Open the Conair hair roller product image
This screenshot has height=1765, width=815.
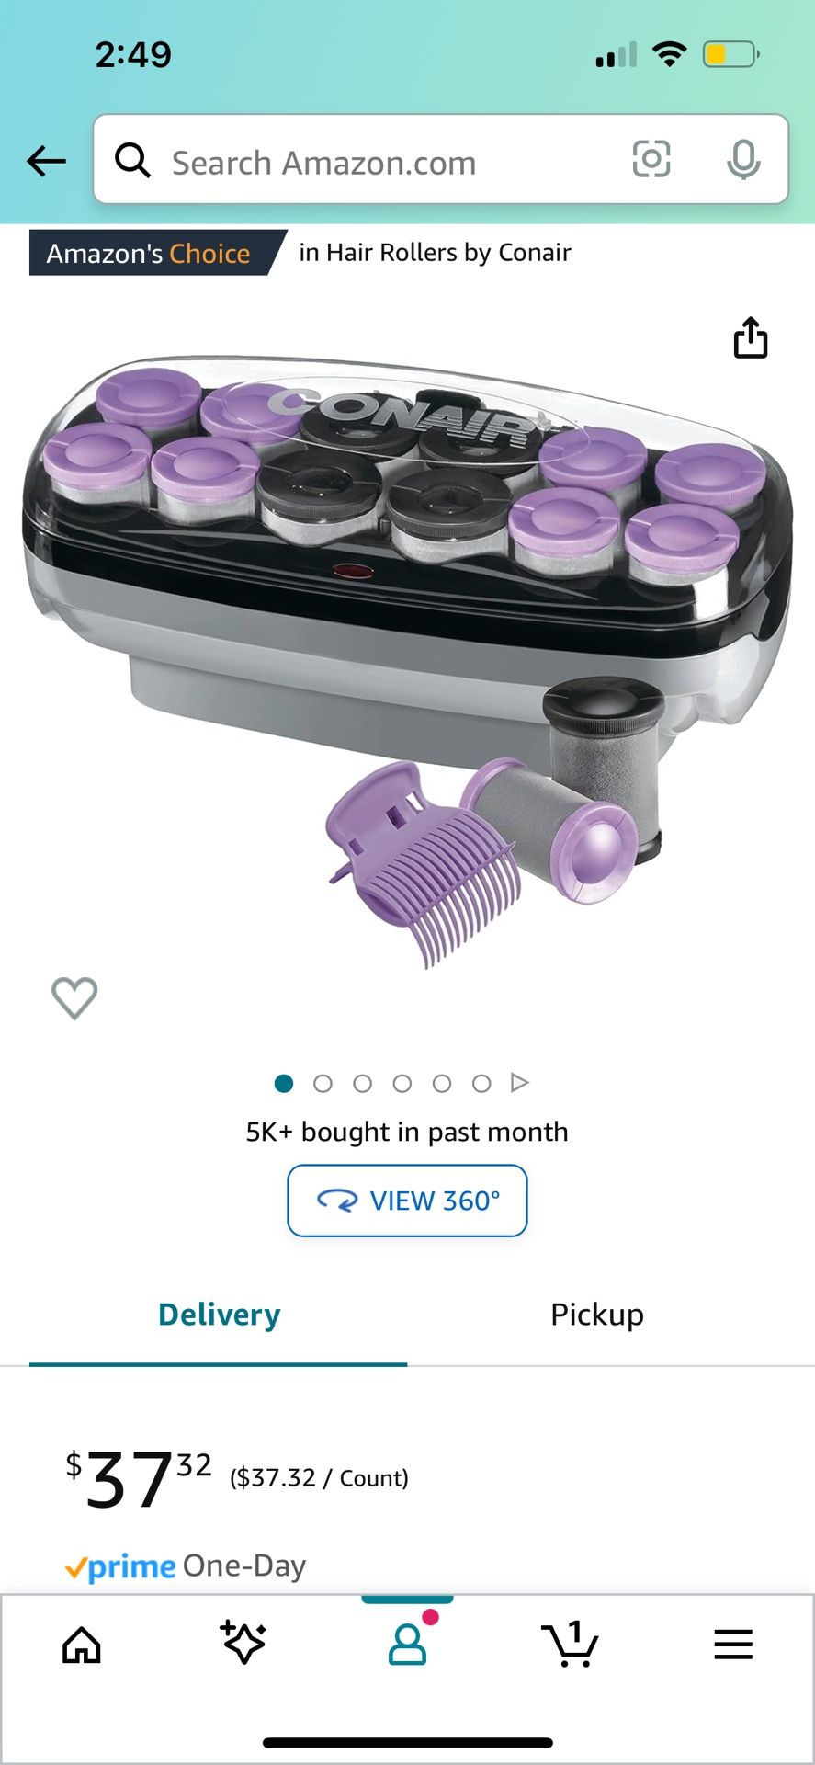pos(407,657)
